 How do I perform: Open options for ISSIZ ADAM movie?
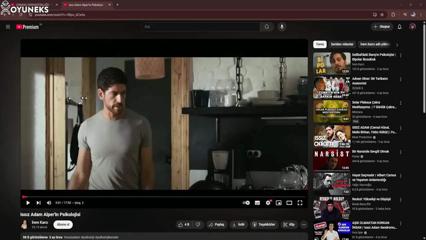point(401,128)
